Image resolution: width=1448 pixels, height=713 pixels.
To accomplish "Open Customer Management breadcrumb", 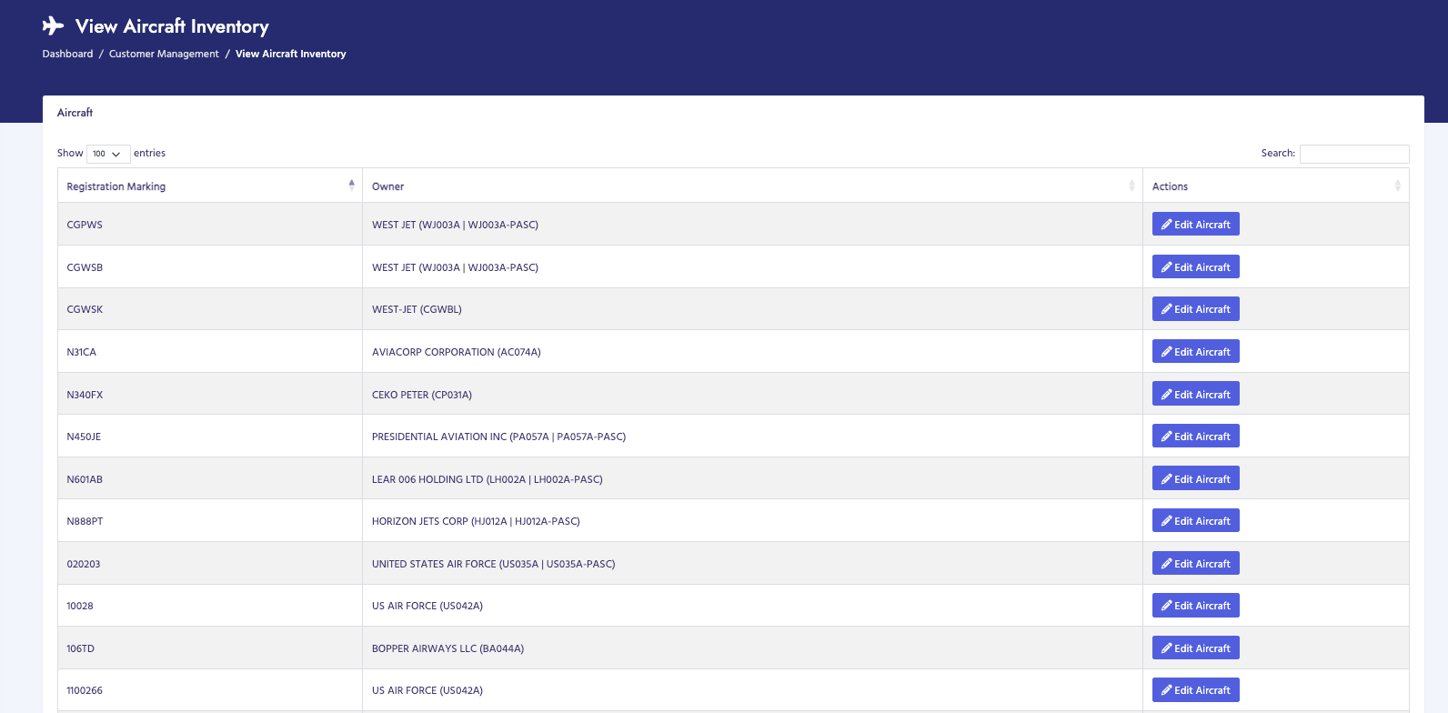I will (164, 54).
